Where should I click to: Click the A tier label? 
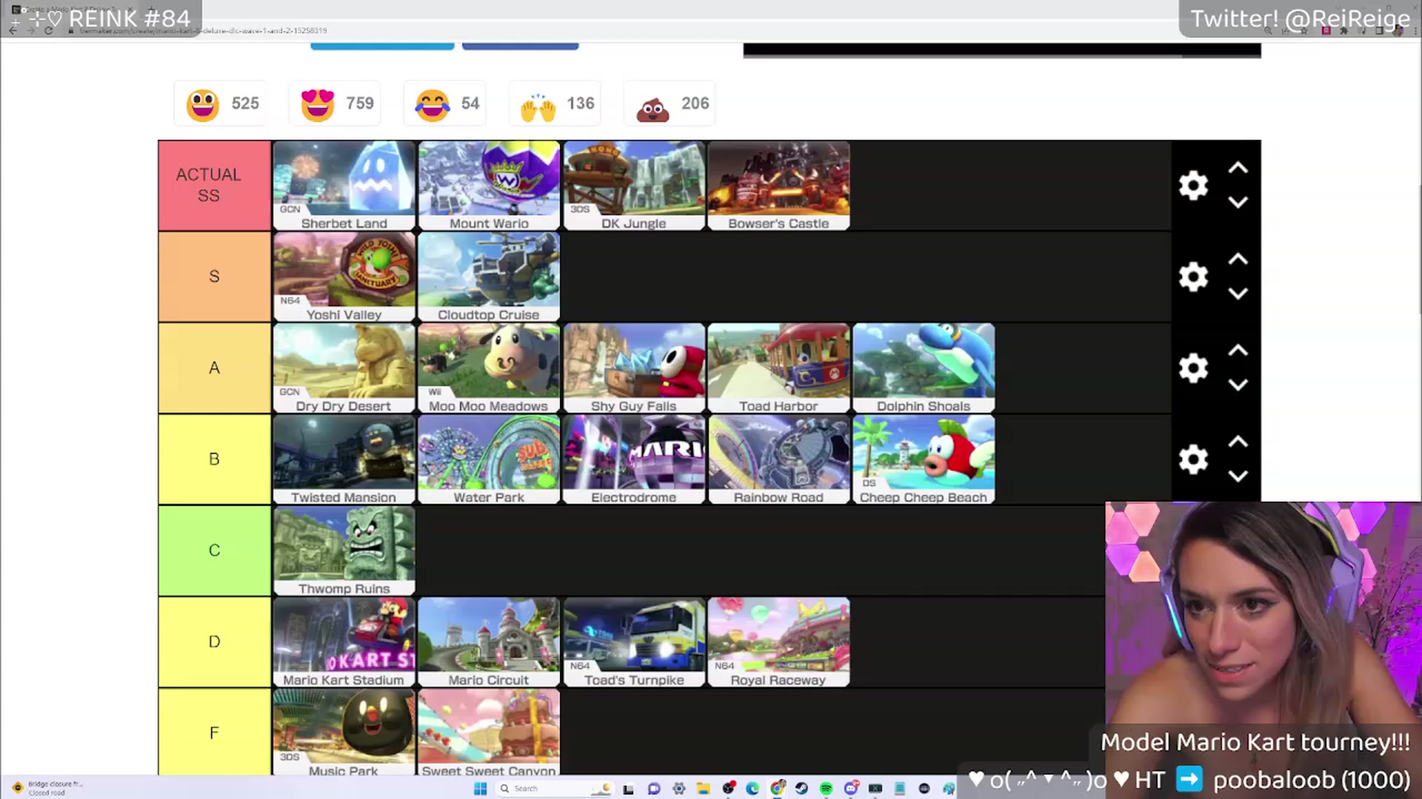(x=214, y=368)
